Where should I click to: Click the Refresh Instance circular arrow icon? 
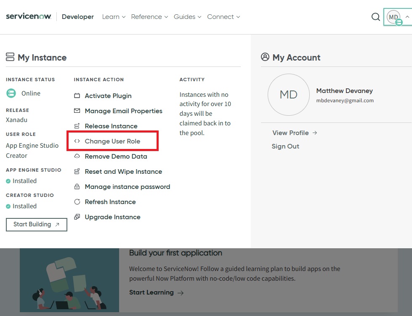pyautogui.click(x=77, y=202)
